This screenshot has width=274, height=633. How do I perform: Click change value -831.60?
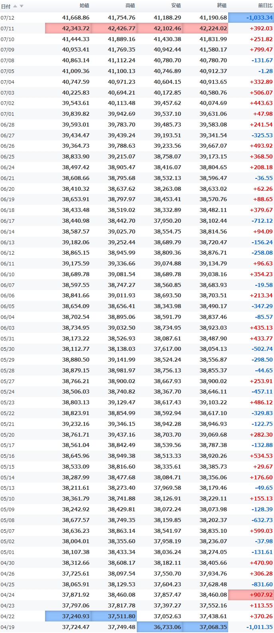pyautogui.click(x=262, y=584)
